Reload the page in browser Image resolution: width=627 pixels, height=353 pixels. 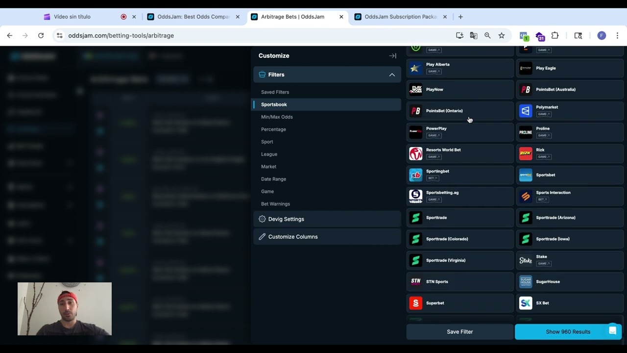point(41,35)
